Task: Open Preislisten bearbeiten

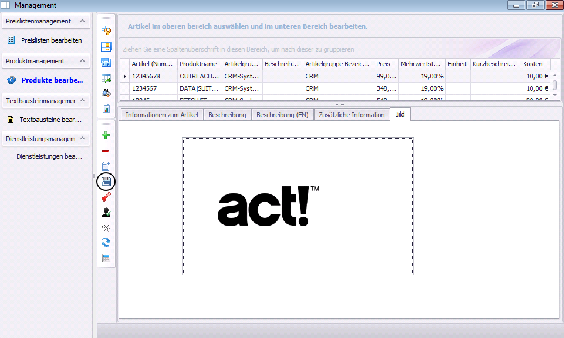Action: (52, 40)
